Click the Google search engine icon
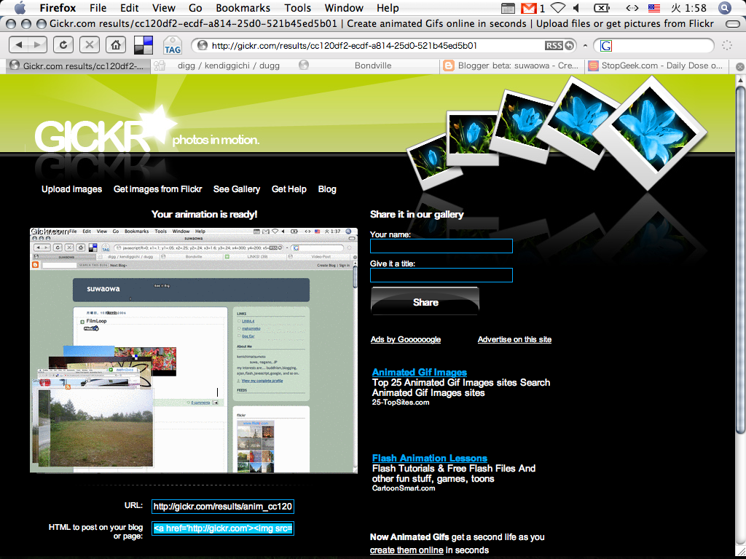 (x=605, y=46)
